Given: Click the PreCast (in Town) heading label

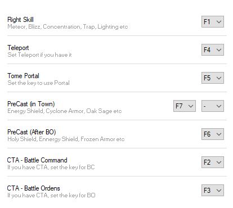Looking at the screenshot, I should (x=31, y=104).
